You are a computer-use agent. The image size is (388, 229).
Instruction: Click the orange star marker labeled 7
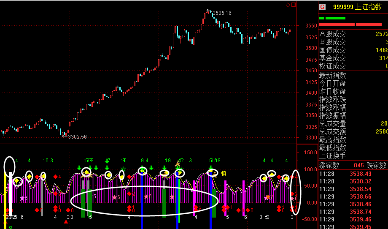pos(268,197)
